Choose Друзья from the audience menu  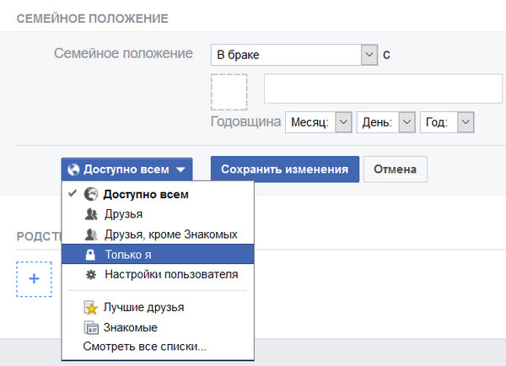pos(124,214)
